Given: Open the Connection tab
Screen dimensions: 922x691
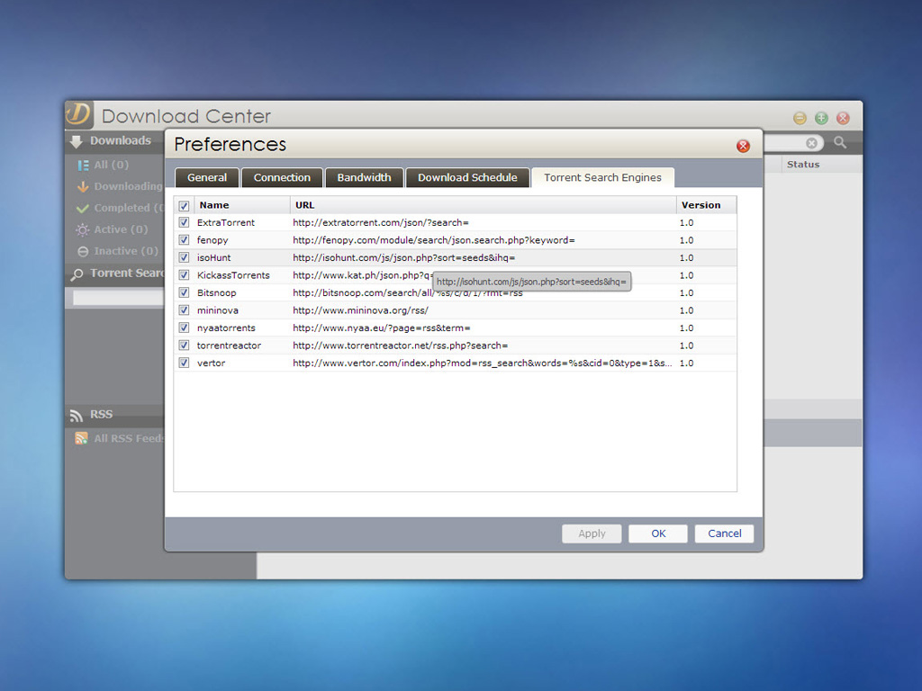Looking at the screenshot, I should coord(282,177).
